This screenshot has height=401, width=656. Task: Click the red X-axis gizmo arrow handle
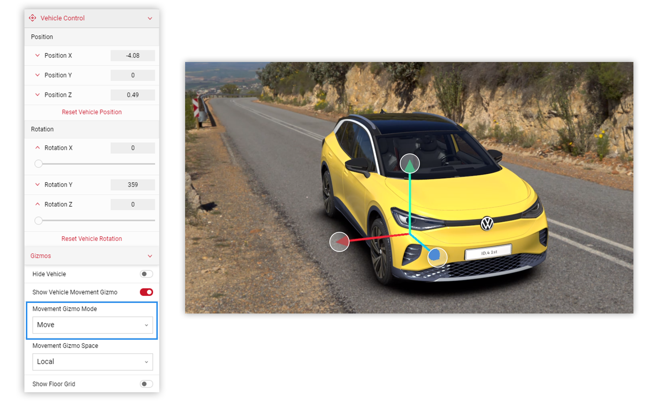pyautogui.click(x=339, y=242)
